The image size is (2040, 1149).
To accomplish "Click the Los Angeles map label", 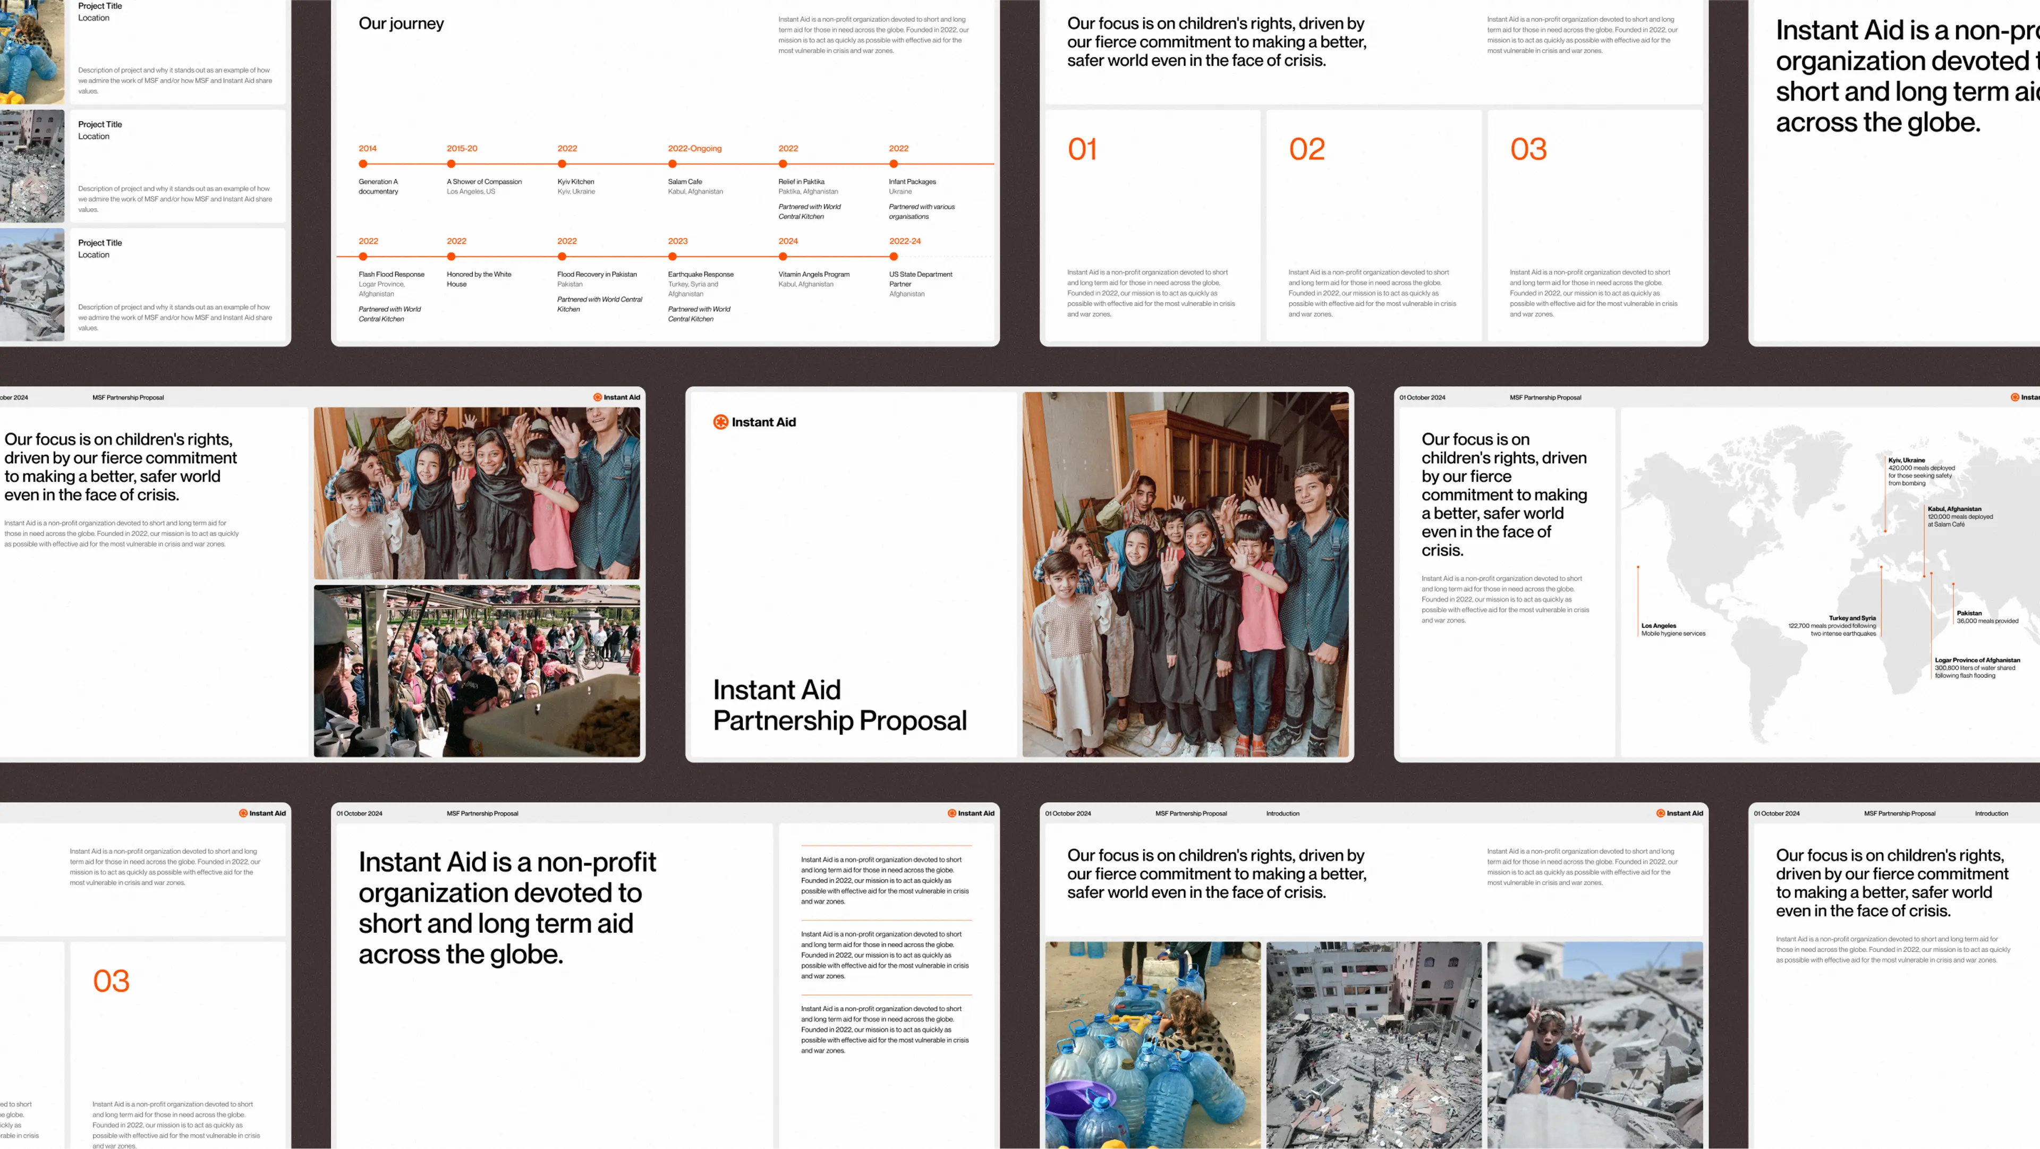I will point(1658,626).
